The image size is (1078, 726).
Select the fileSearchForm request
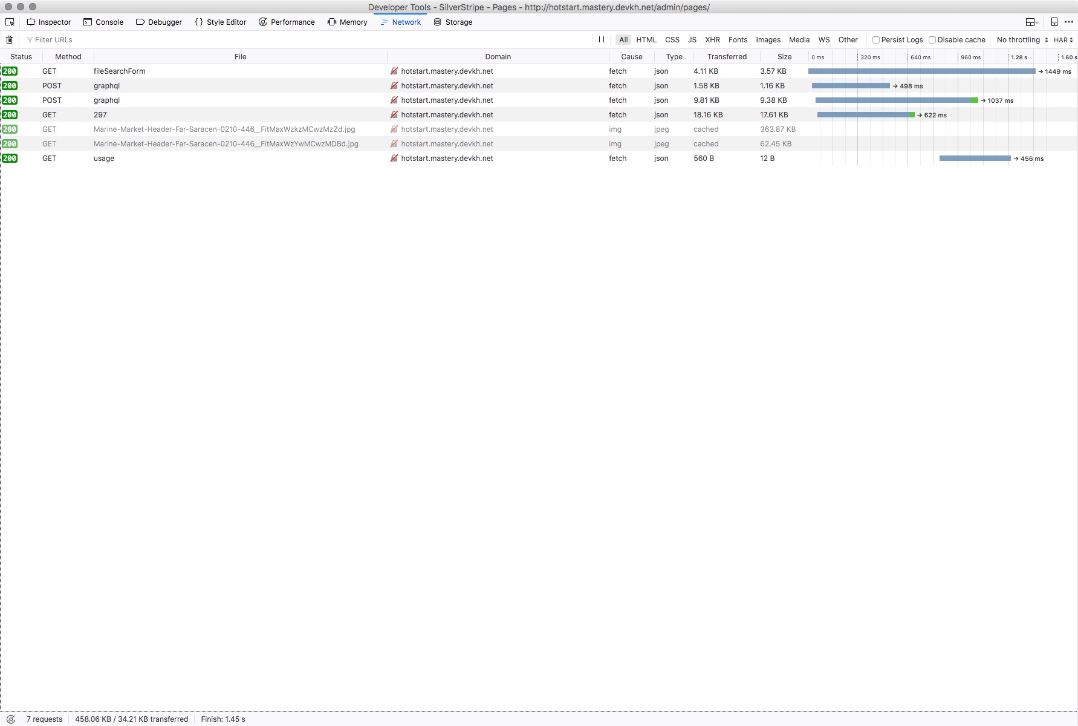[x=539, y=71]
